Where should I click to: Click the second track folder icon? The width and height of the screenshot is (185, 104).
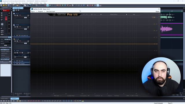click(x=14, y=25)
